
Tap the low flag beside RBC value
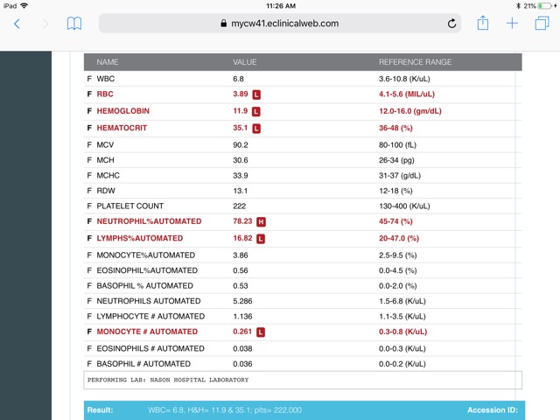point(256,94)
